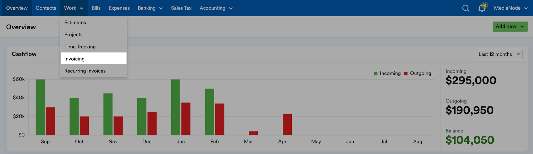Click the Overview page title
Image resolution: width=533 pixels, height=154 pixels.
tap(21, 27)
